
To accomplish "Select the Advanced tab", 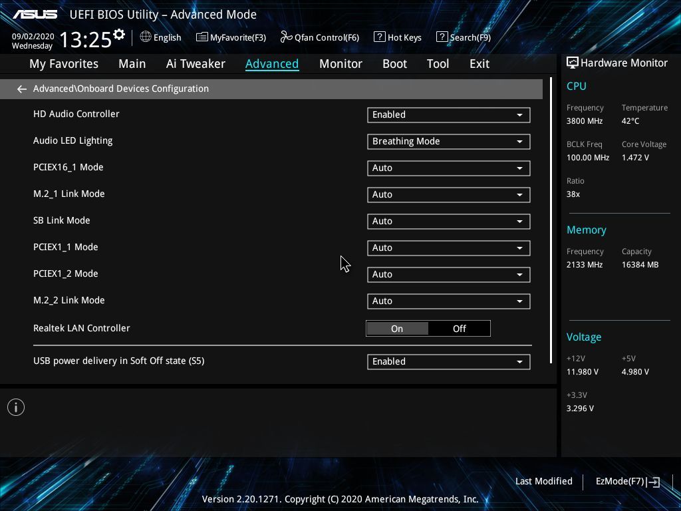I will [272, 64].
